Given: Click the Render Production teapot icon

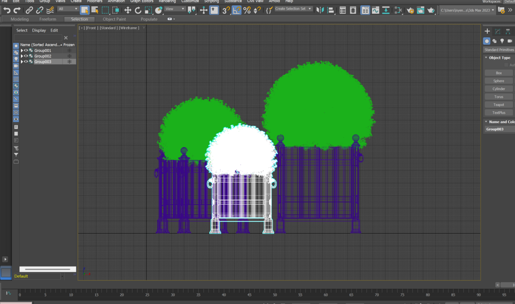Looking at the screenshot, I should (431, 10).
